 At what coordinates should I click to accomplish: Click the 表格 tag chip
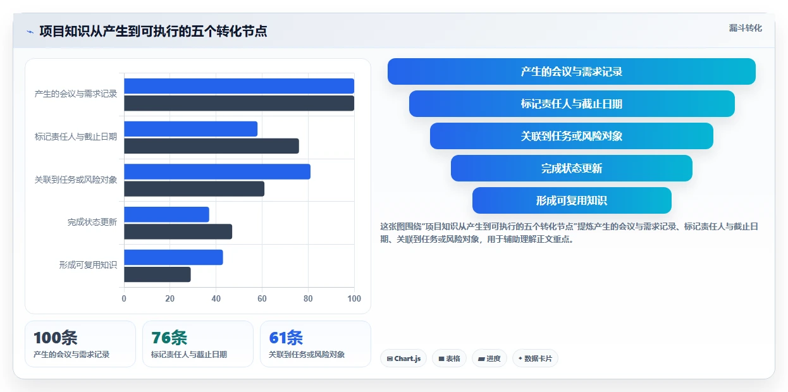coord(449,358)
